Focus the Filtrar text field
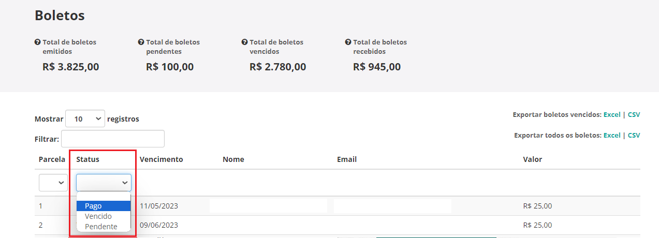The image size is (659, 238). click(113, 139)
